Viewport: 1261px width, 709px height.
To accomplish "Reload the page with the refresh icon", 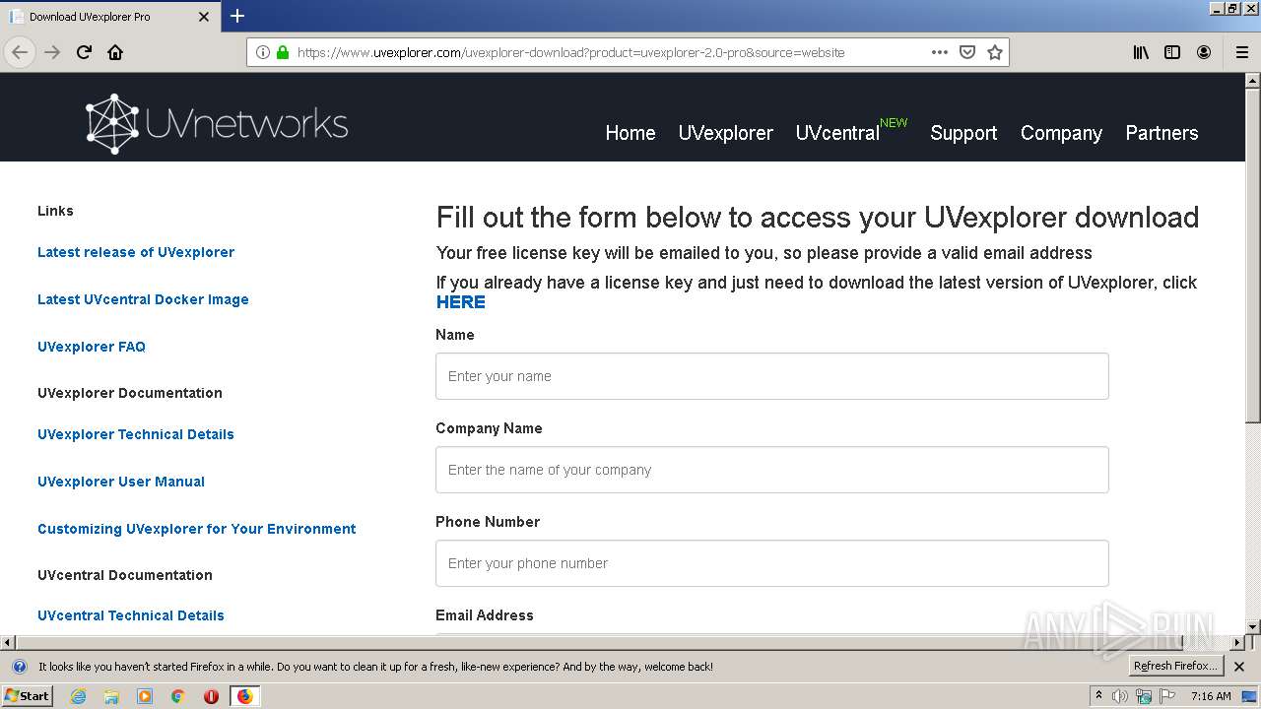I will (84, 52).
